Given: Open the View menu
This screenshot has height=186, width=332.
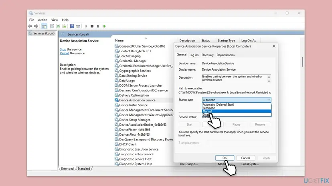Looking at the screenshot, I should tap(55, 20).
